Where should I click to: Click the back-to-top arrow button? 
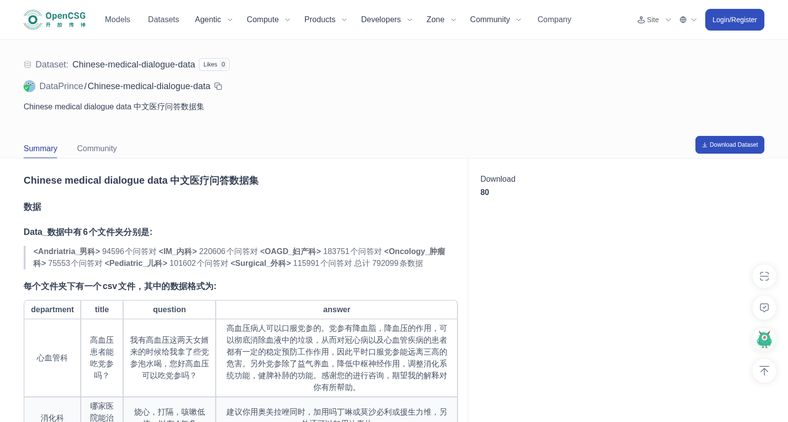[x=764, y=371]
